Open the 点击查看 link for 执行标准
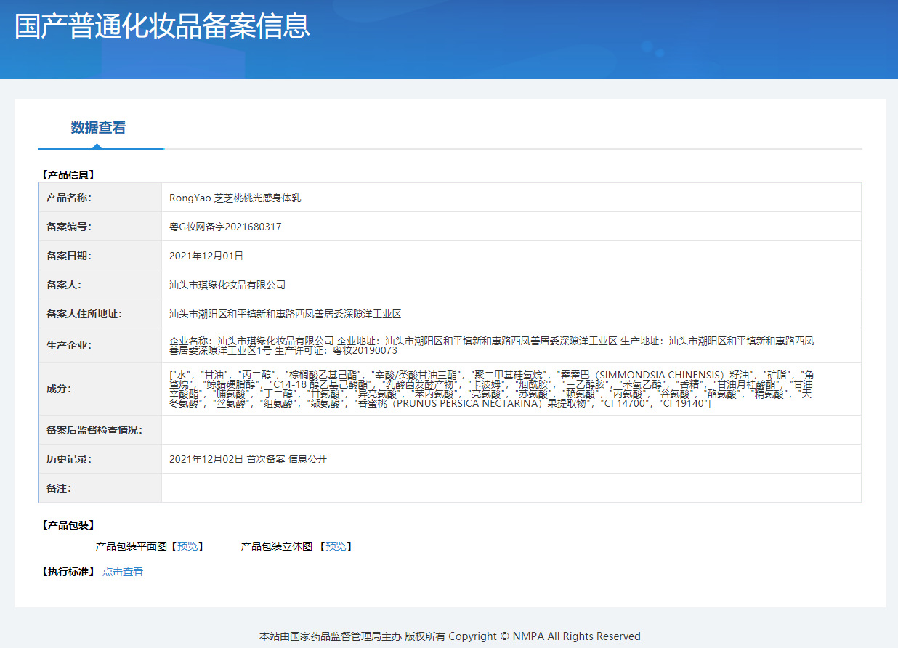Screen dimensions: 898x648 click(x=123, y=572)
